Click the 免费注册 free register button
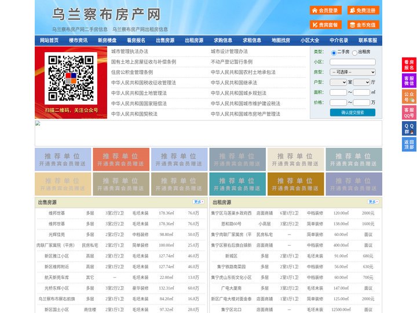Screen dimensions: 417x313 pos(363,10)
